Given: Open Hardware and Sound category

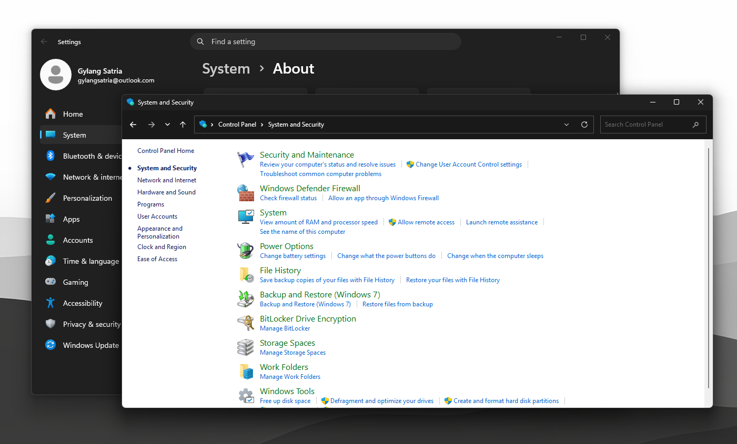Looking at the screenshot, I should coord(166,192).
